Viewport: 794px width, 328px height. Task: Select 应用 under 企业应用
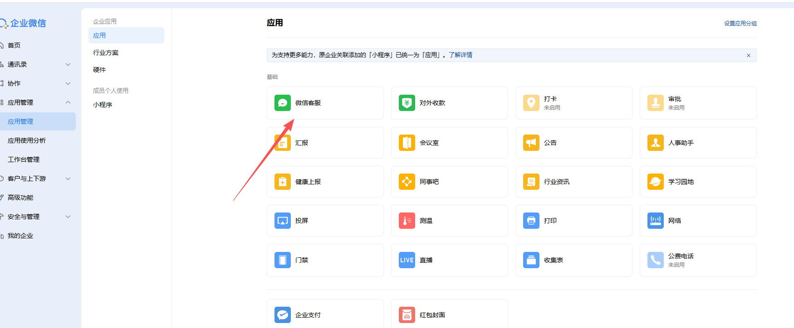[126, 35]
